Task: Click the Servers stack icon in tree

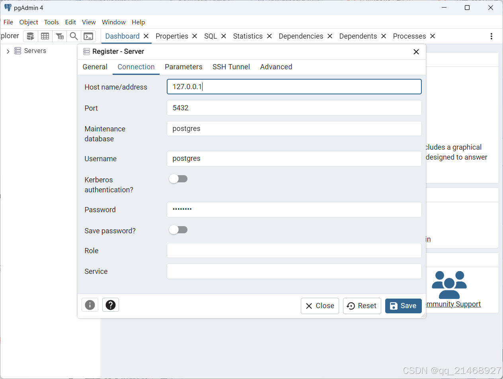Action: click(x=18, y=51)
